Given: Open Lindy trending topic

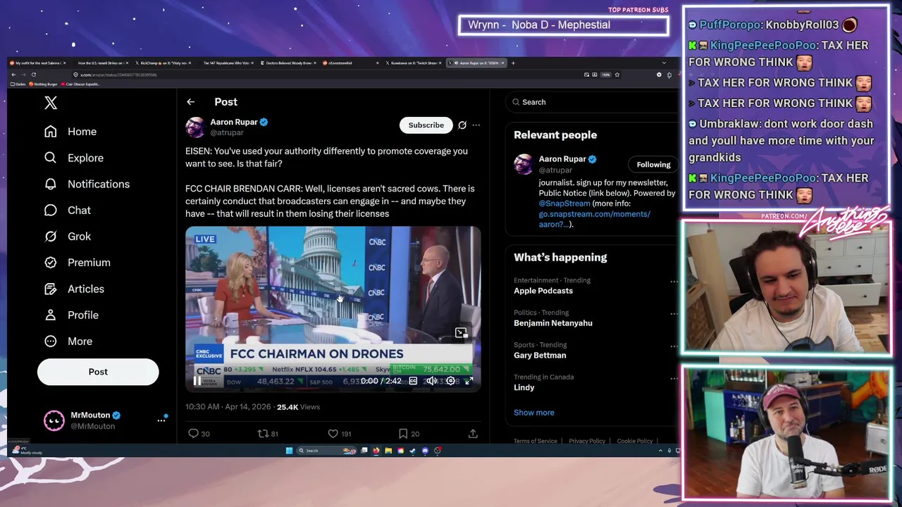Looking at the screenshot, I should click(524, 388).
